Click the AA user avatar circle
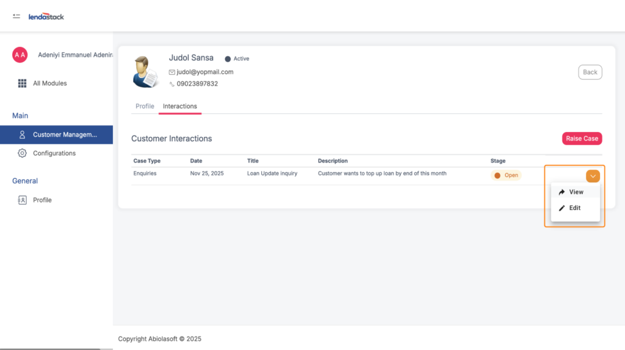The width and height of the screenshot is (625, 350). click(x=20, y=55)
